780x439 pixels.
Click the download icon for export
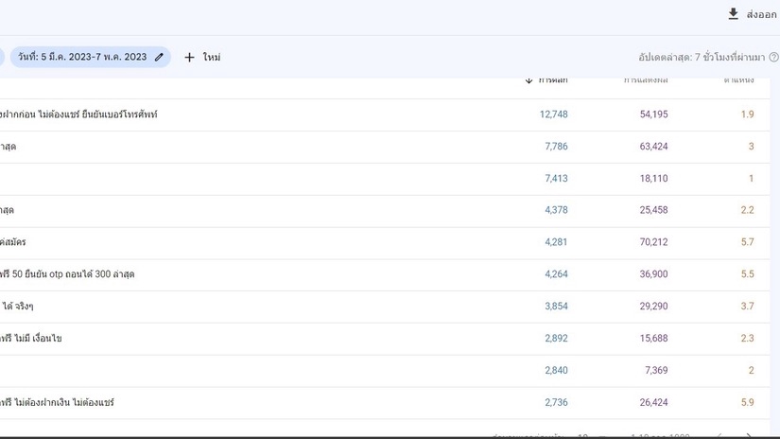pos(733,14)
